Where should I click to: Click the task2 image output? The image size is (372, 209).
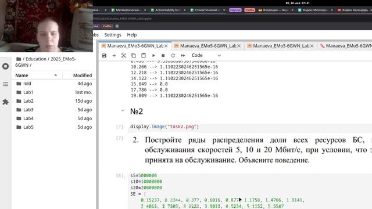pos(252,150)
